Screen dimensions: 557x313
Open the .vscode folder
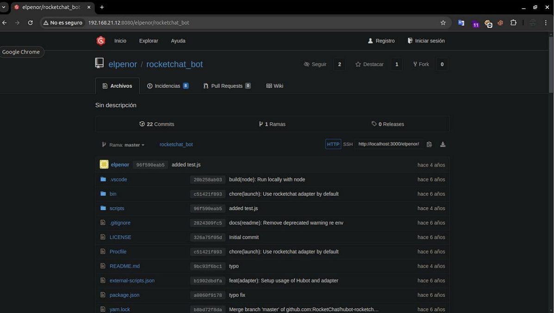[118, 180]
